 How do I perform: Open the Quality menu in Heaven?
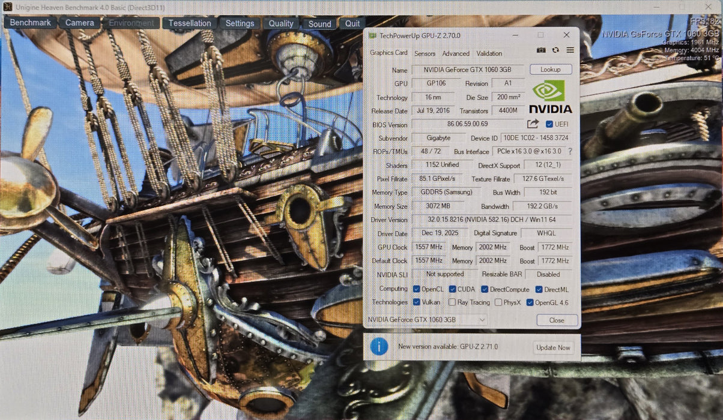tap(281, 24)
